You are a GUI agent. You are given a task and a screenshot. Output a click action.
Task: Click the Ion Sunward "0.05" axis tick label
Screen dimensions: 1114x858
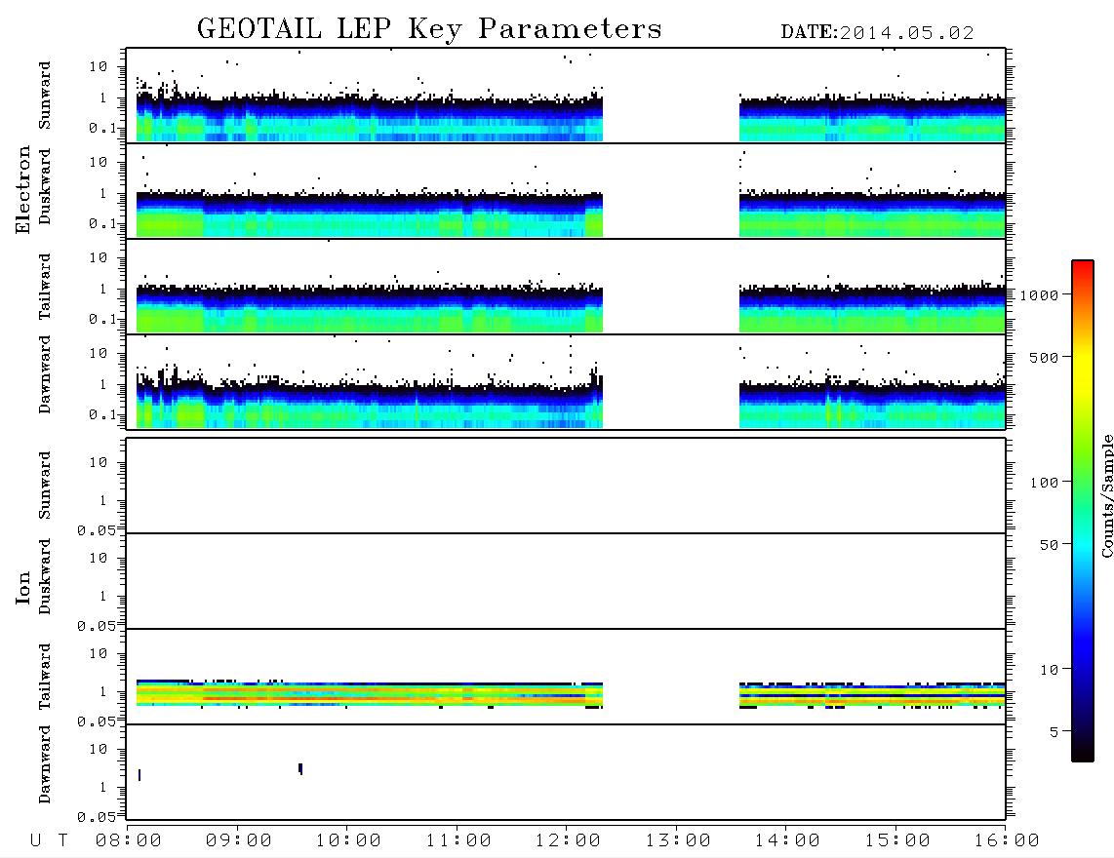pos(97,531)
